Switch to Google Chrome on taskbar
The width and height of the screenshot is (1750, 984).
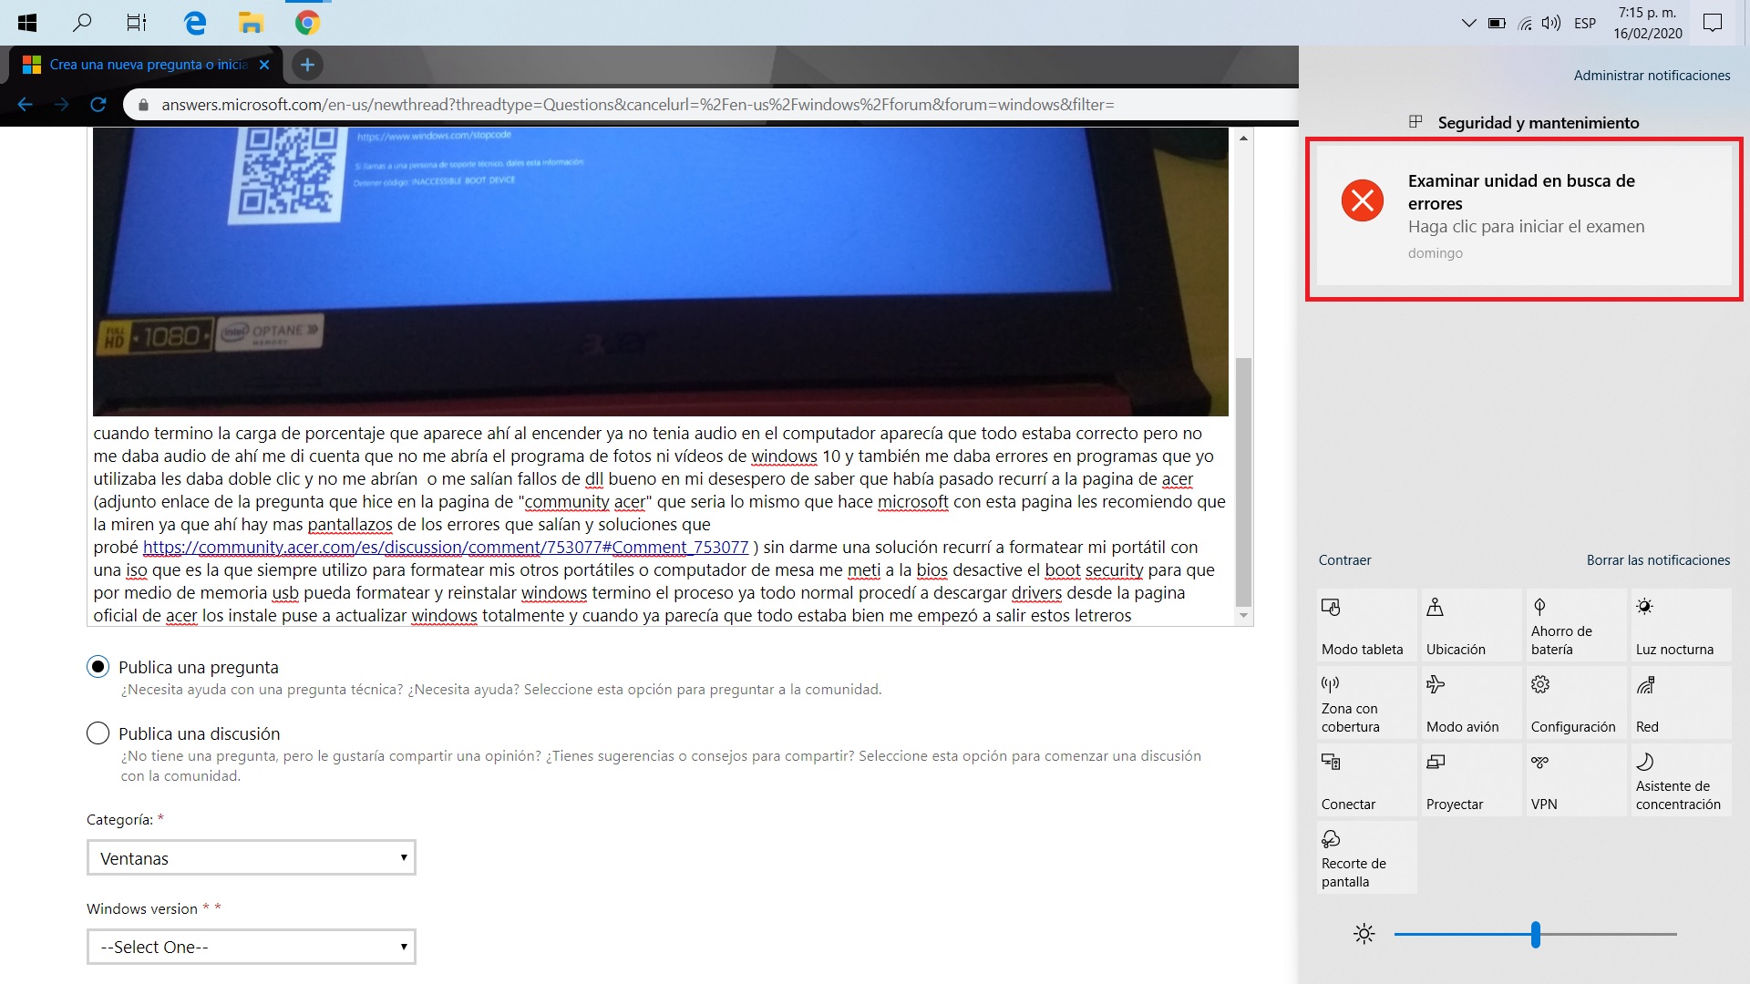click(x=307, y=23)
